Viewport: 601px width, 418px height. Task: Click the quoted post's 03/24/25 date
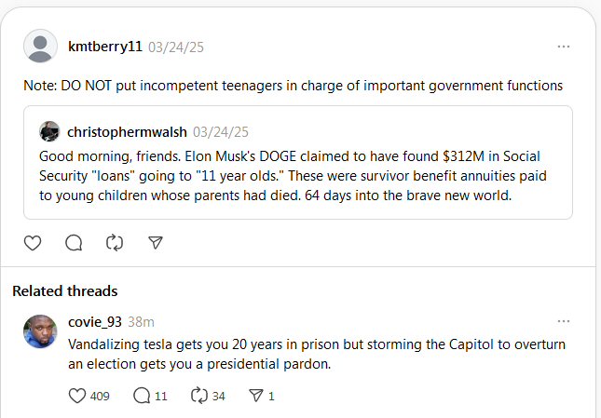pyautogui.click(x=220, y=131)
